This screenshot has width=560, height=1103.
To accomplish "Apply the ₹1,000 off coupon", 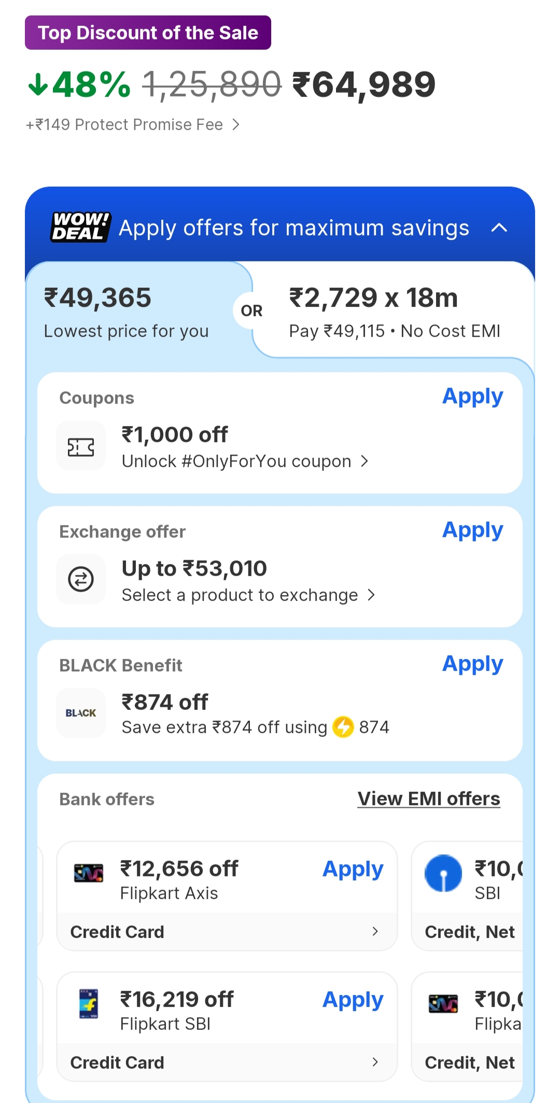I will 472,397.
